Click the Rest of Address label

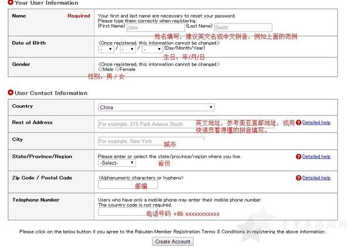tap(32, 122)
